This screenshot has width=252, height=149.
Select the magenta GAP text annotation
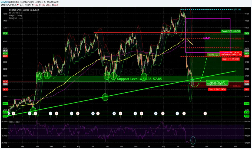207,38
